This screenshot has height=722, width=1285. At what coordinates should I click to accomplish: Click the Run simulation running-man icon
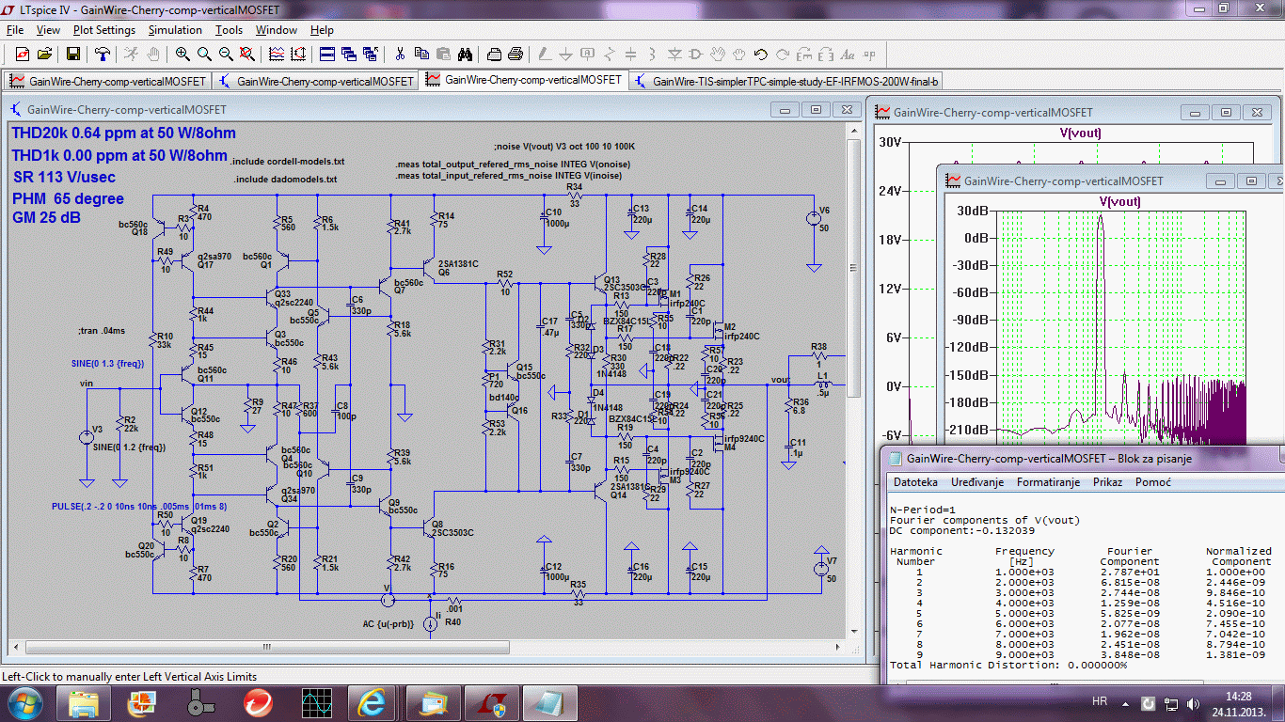click(x=132, y=54)
